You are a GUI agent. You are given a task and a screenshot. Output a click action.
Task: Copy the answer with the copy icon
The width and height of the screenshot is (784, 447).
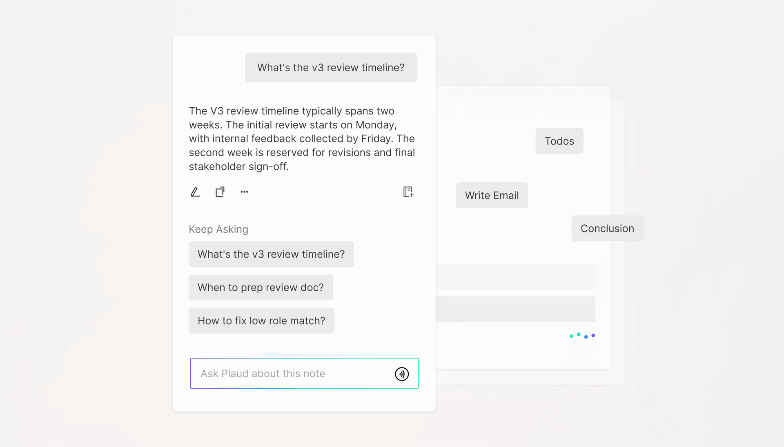[x=220, y=192]
